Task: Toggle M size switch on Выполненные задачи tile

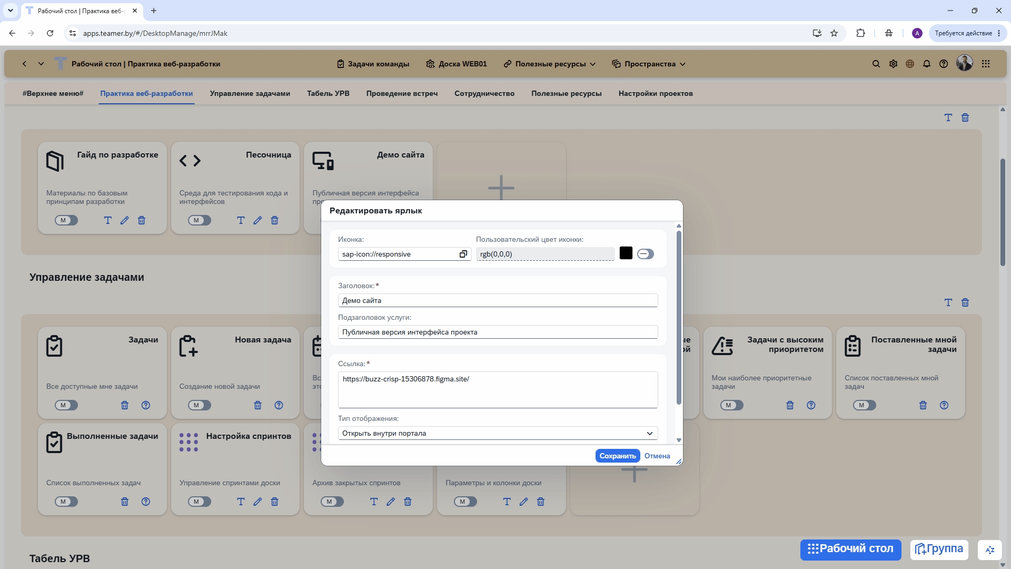Action: [x=66, y=502]
